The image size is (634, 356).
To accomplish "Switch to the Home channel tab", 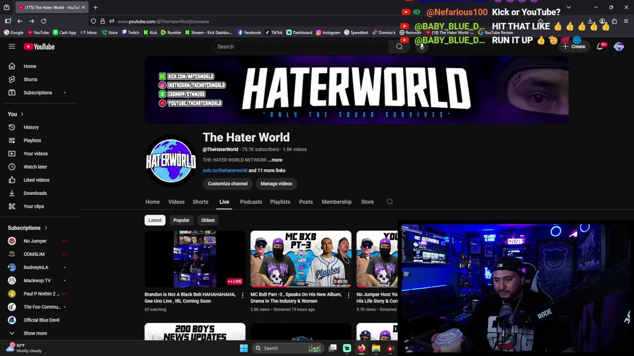I will point(153,202).
